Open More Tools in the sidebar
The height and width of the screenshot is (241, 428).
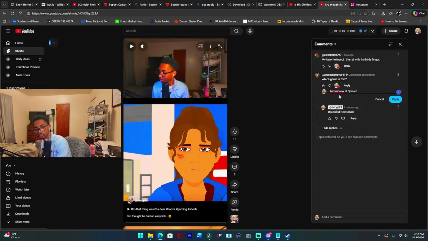click(24, 75)
